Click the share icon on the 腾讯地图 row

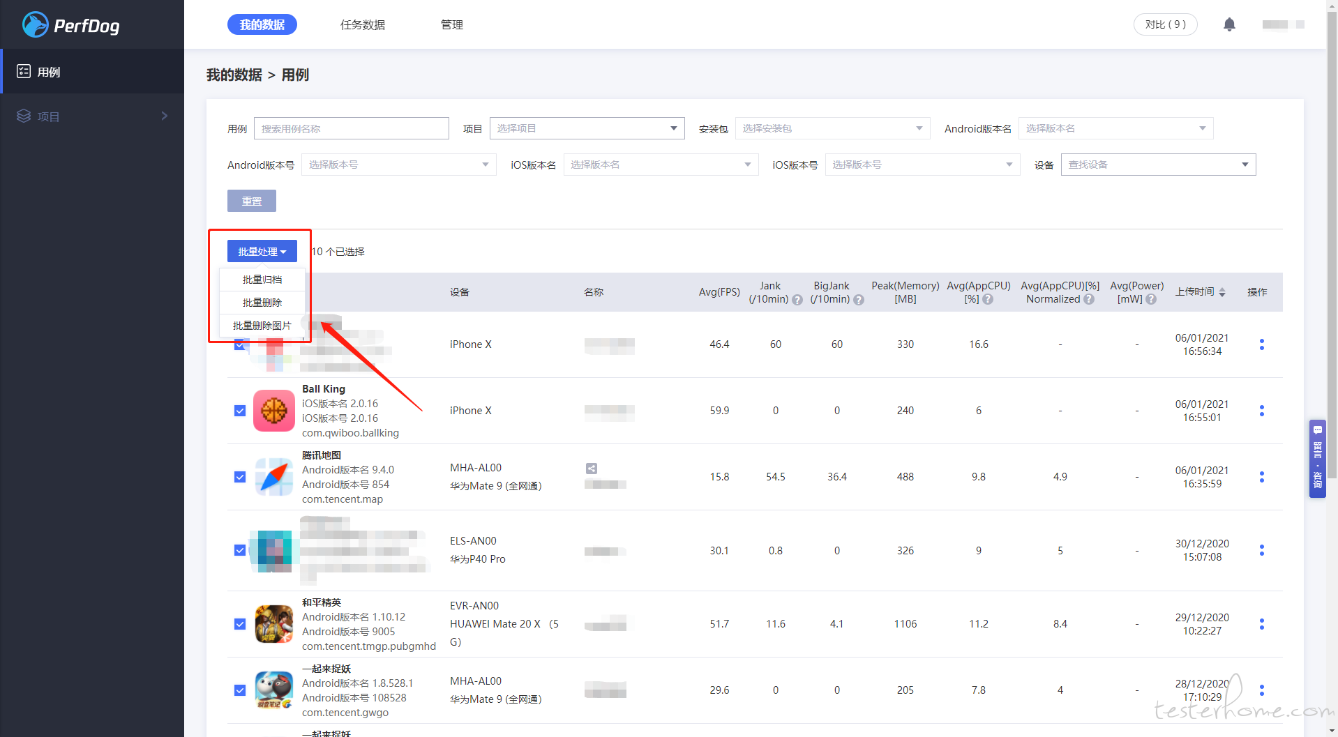coord(591,469)
